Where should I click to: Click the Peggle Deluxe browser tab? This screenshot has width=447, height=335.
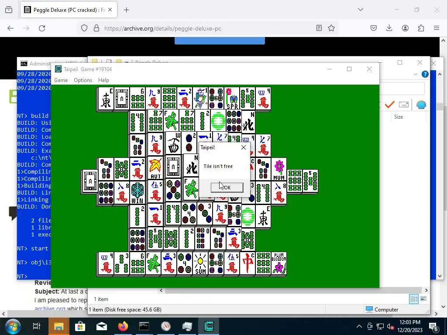click(x=69, y=10)
